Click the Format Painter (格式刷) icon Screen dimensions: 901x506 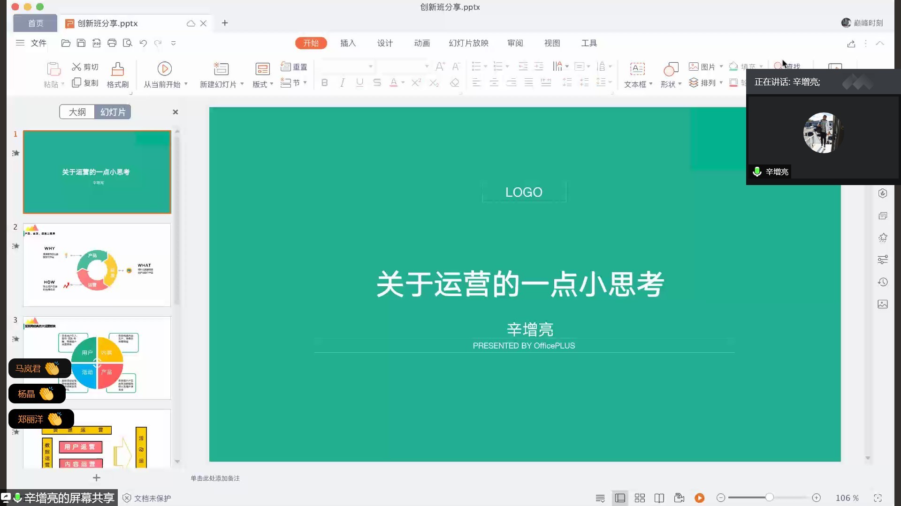pyautogui.click(x=117, y=69)
